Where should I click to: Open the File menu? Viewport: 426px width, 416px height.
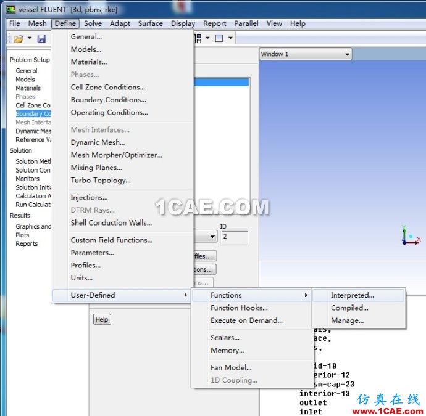point(14,23)
